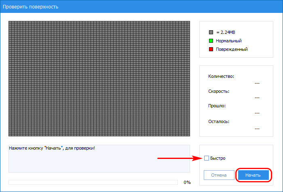
Task: Click the Отмена cancel button
Action: pyautogui.click(x=219, y=175)
